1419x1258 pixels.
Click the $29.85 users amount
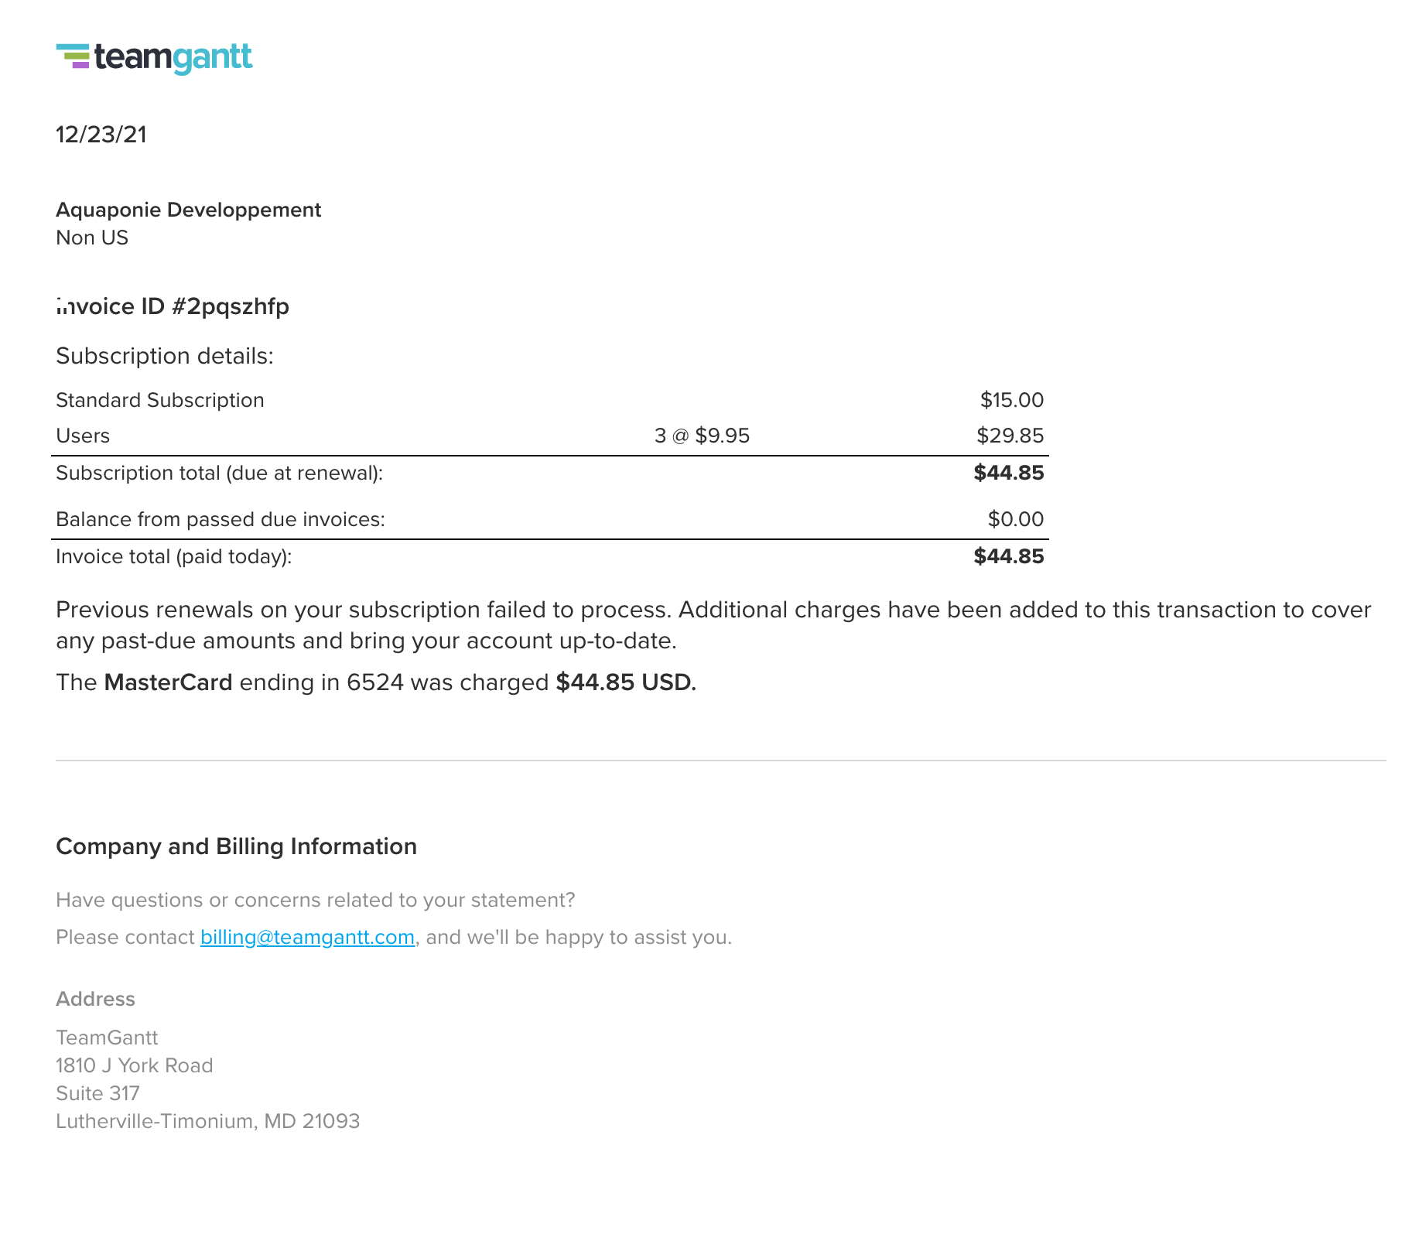tap(1010, 436)
